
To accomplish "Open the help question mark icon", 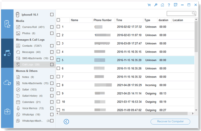I will point(169,5).
